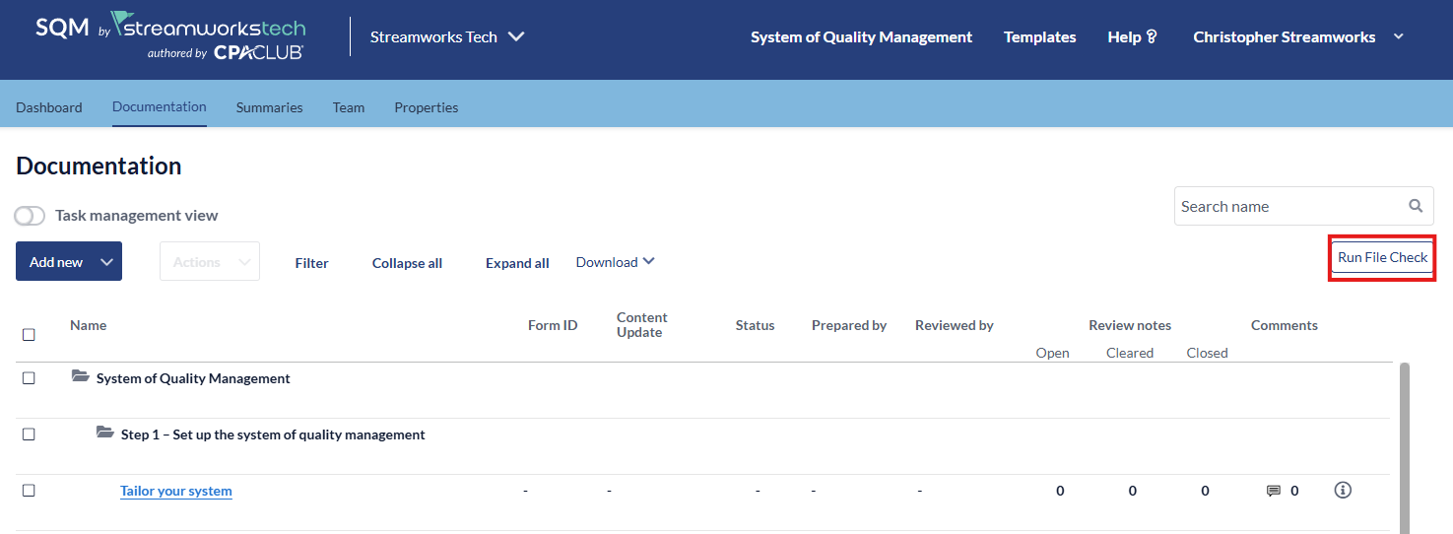Go to the Templates menu
The height and width of the screenshot is (534, 1453).
pos(1039,37)
